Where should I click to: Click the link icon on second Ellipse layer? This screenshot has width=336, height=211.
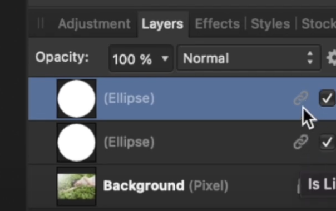point(301,142)
